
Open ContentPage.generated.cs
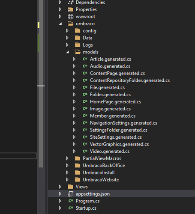point(117,73)
